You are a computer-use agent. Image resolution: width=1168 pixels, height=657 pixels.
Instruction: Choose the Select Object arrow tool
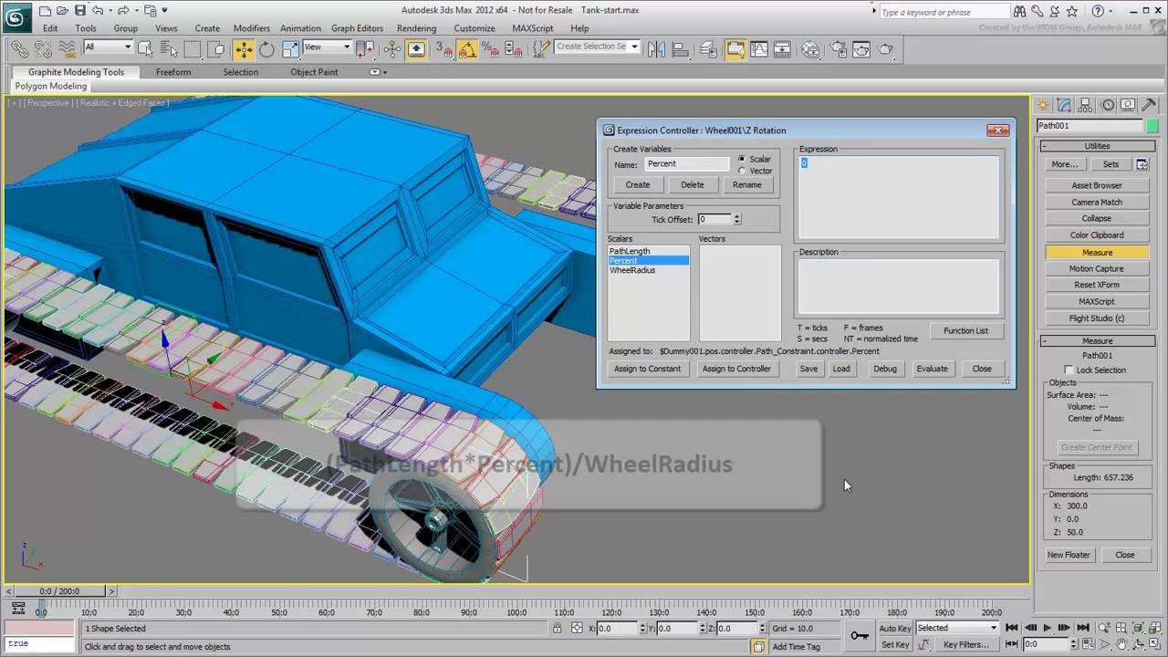point(144,48)
